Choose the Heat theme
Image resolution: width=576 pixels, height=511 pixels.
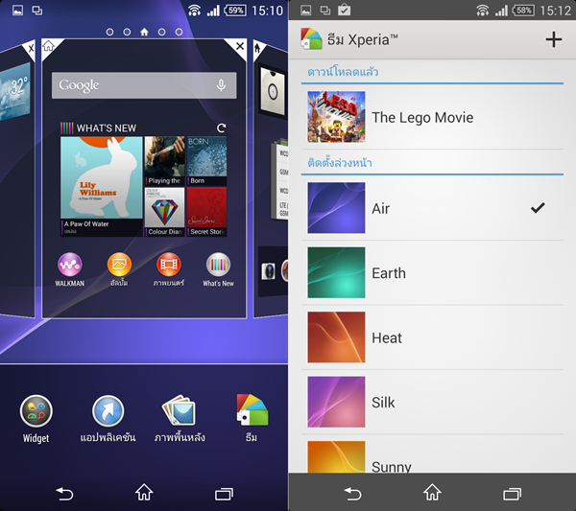(x=432, y=337)
